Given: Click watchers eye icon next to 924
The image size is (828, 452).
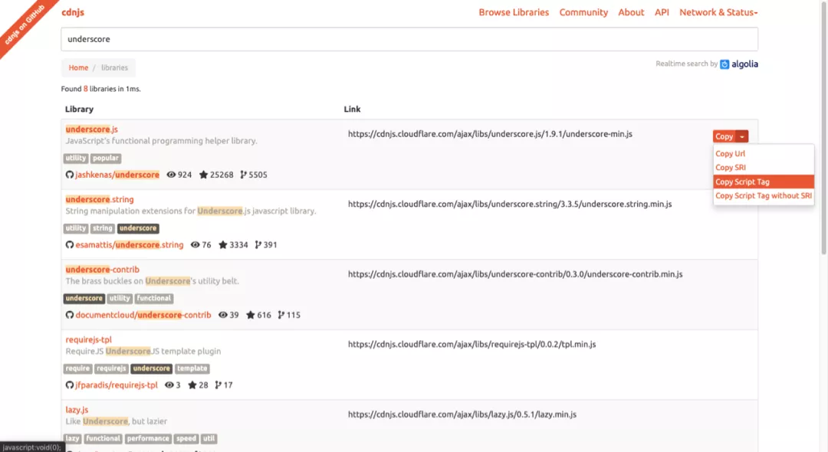Looking at the screenshot, I should pyautogui.click(x=171, y=175).
